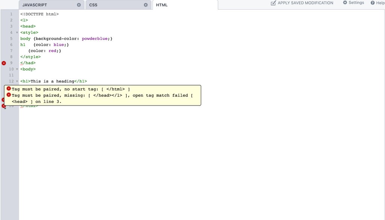Collapse the style block on line 4
This screenshot has width=385, height=220.
(x=17, y=32)
